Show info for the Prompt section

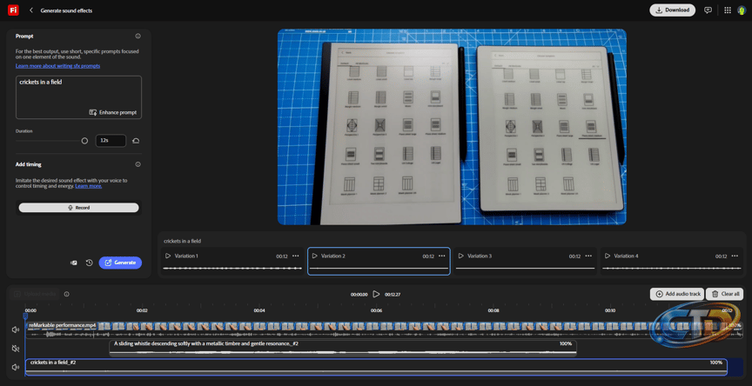click(x=138, y=36)
